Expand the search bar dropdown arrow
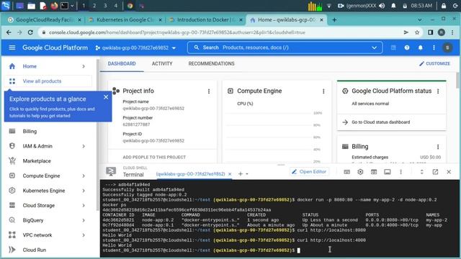Screen dimensions: 461x259 (374, 47)
